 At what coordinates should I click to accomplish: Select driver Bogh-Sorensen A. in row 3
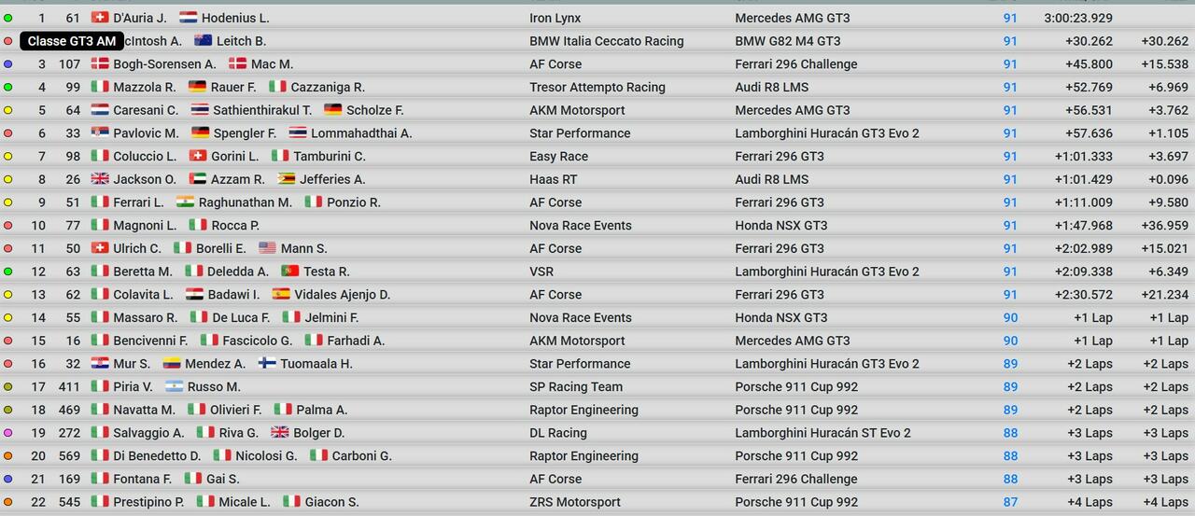point(164,64)
